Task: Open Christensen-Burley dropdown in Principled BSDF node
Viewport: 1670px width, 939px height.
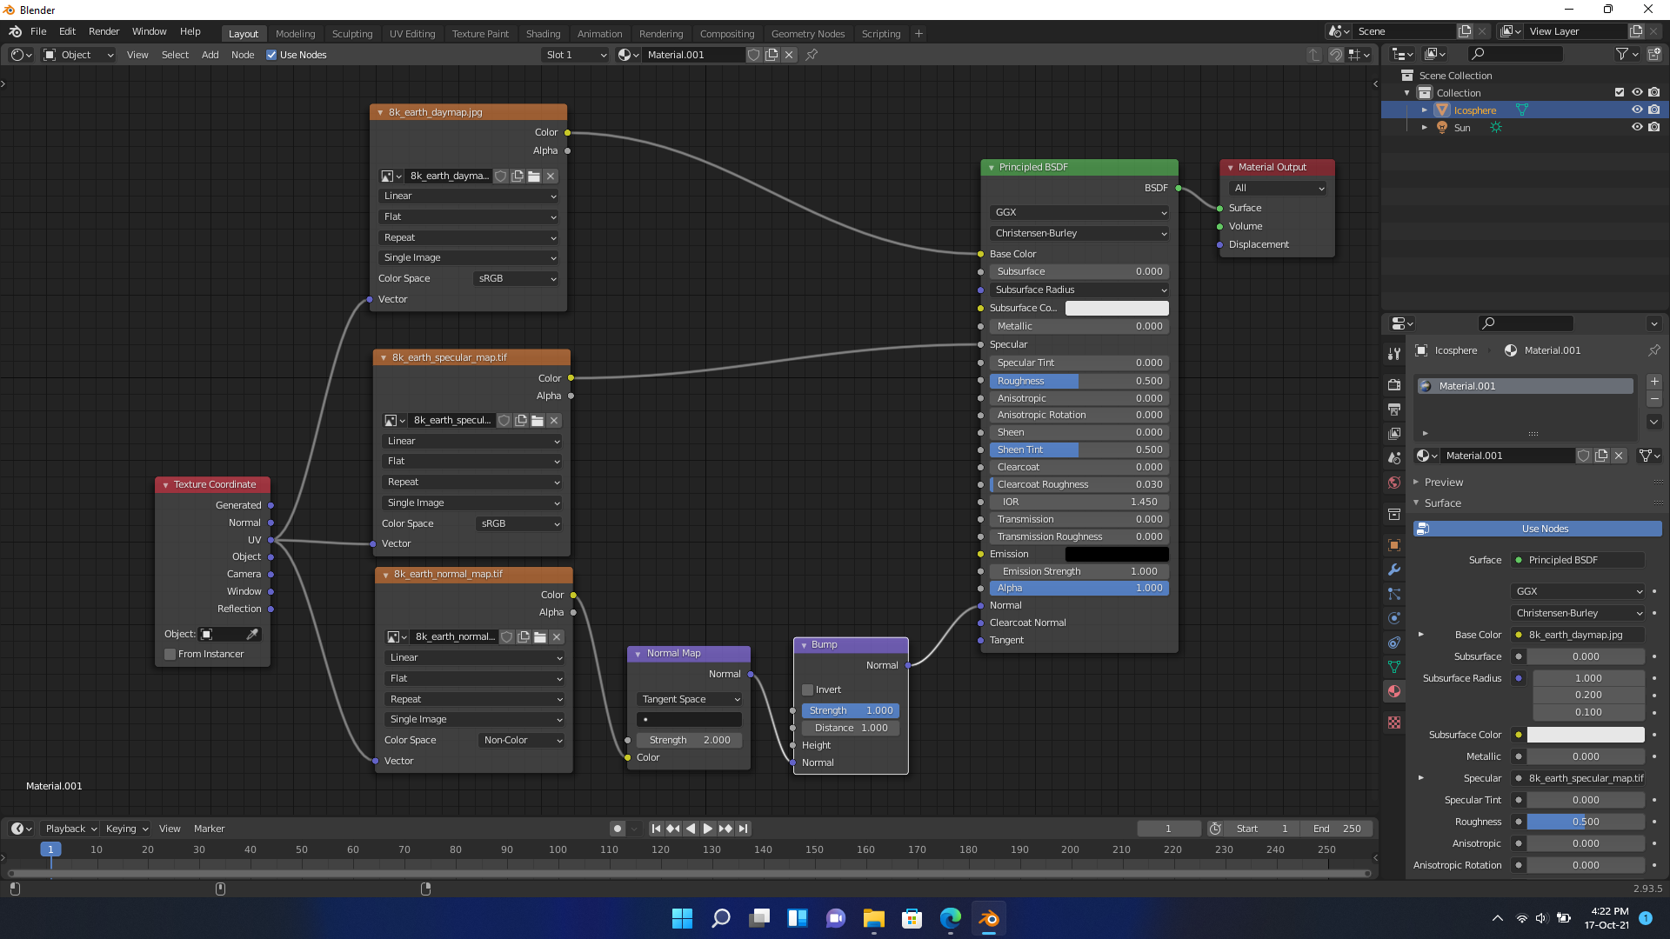Action: [x=1079, y=234]
